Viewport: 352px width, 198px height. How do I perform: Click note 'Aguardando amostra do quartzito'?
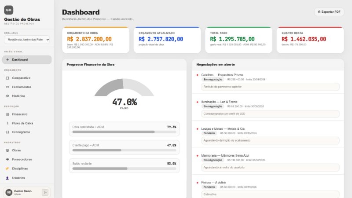point(270,168)
